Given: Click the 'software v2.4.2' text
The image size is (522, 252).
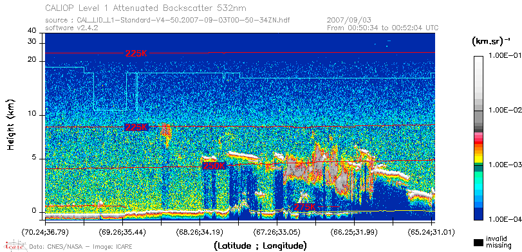Looking at the screenshot, I should [x=71, y=28].
